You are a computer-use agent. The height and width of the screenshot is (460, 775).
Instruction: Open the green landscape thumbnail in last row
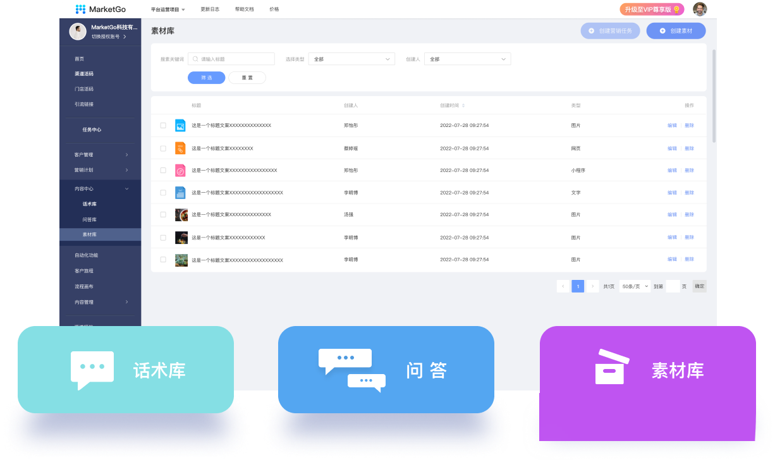[x=181, y=260]
